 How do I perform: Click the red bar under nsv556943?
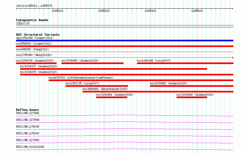pos(125,46)
